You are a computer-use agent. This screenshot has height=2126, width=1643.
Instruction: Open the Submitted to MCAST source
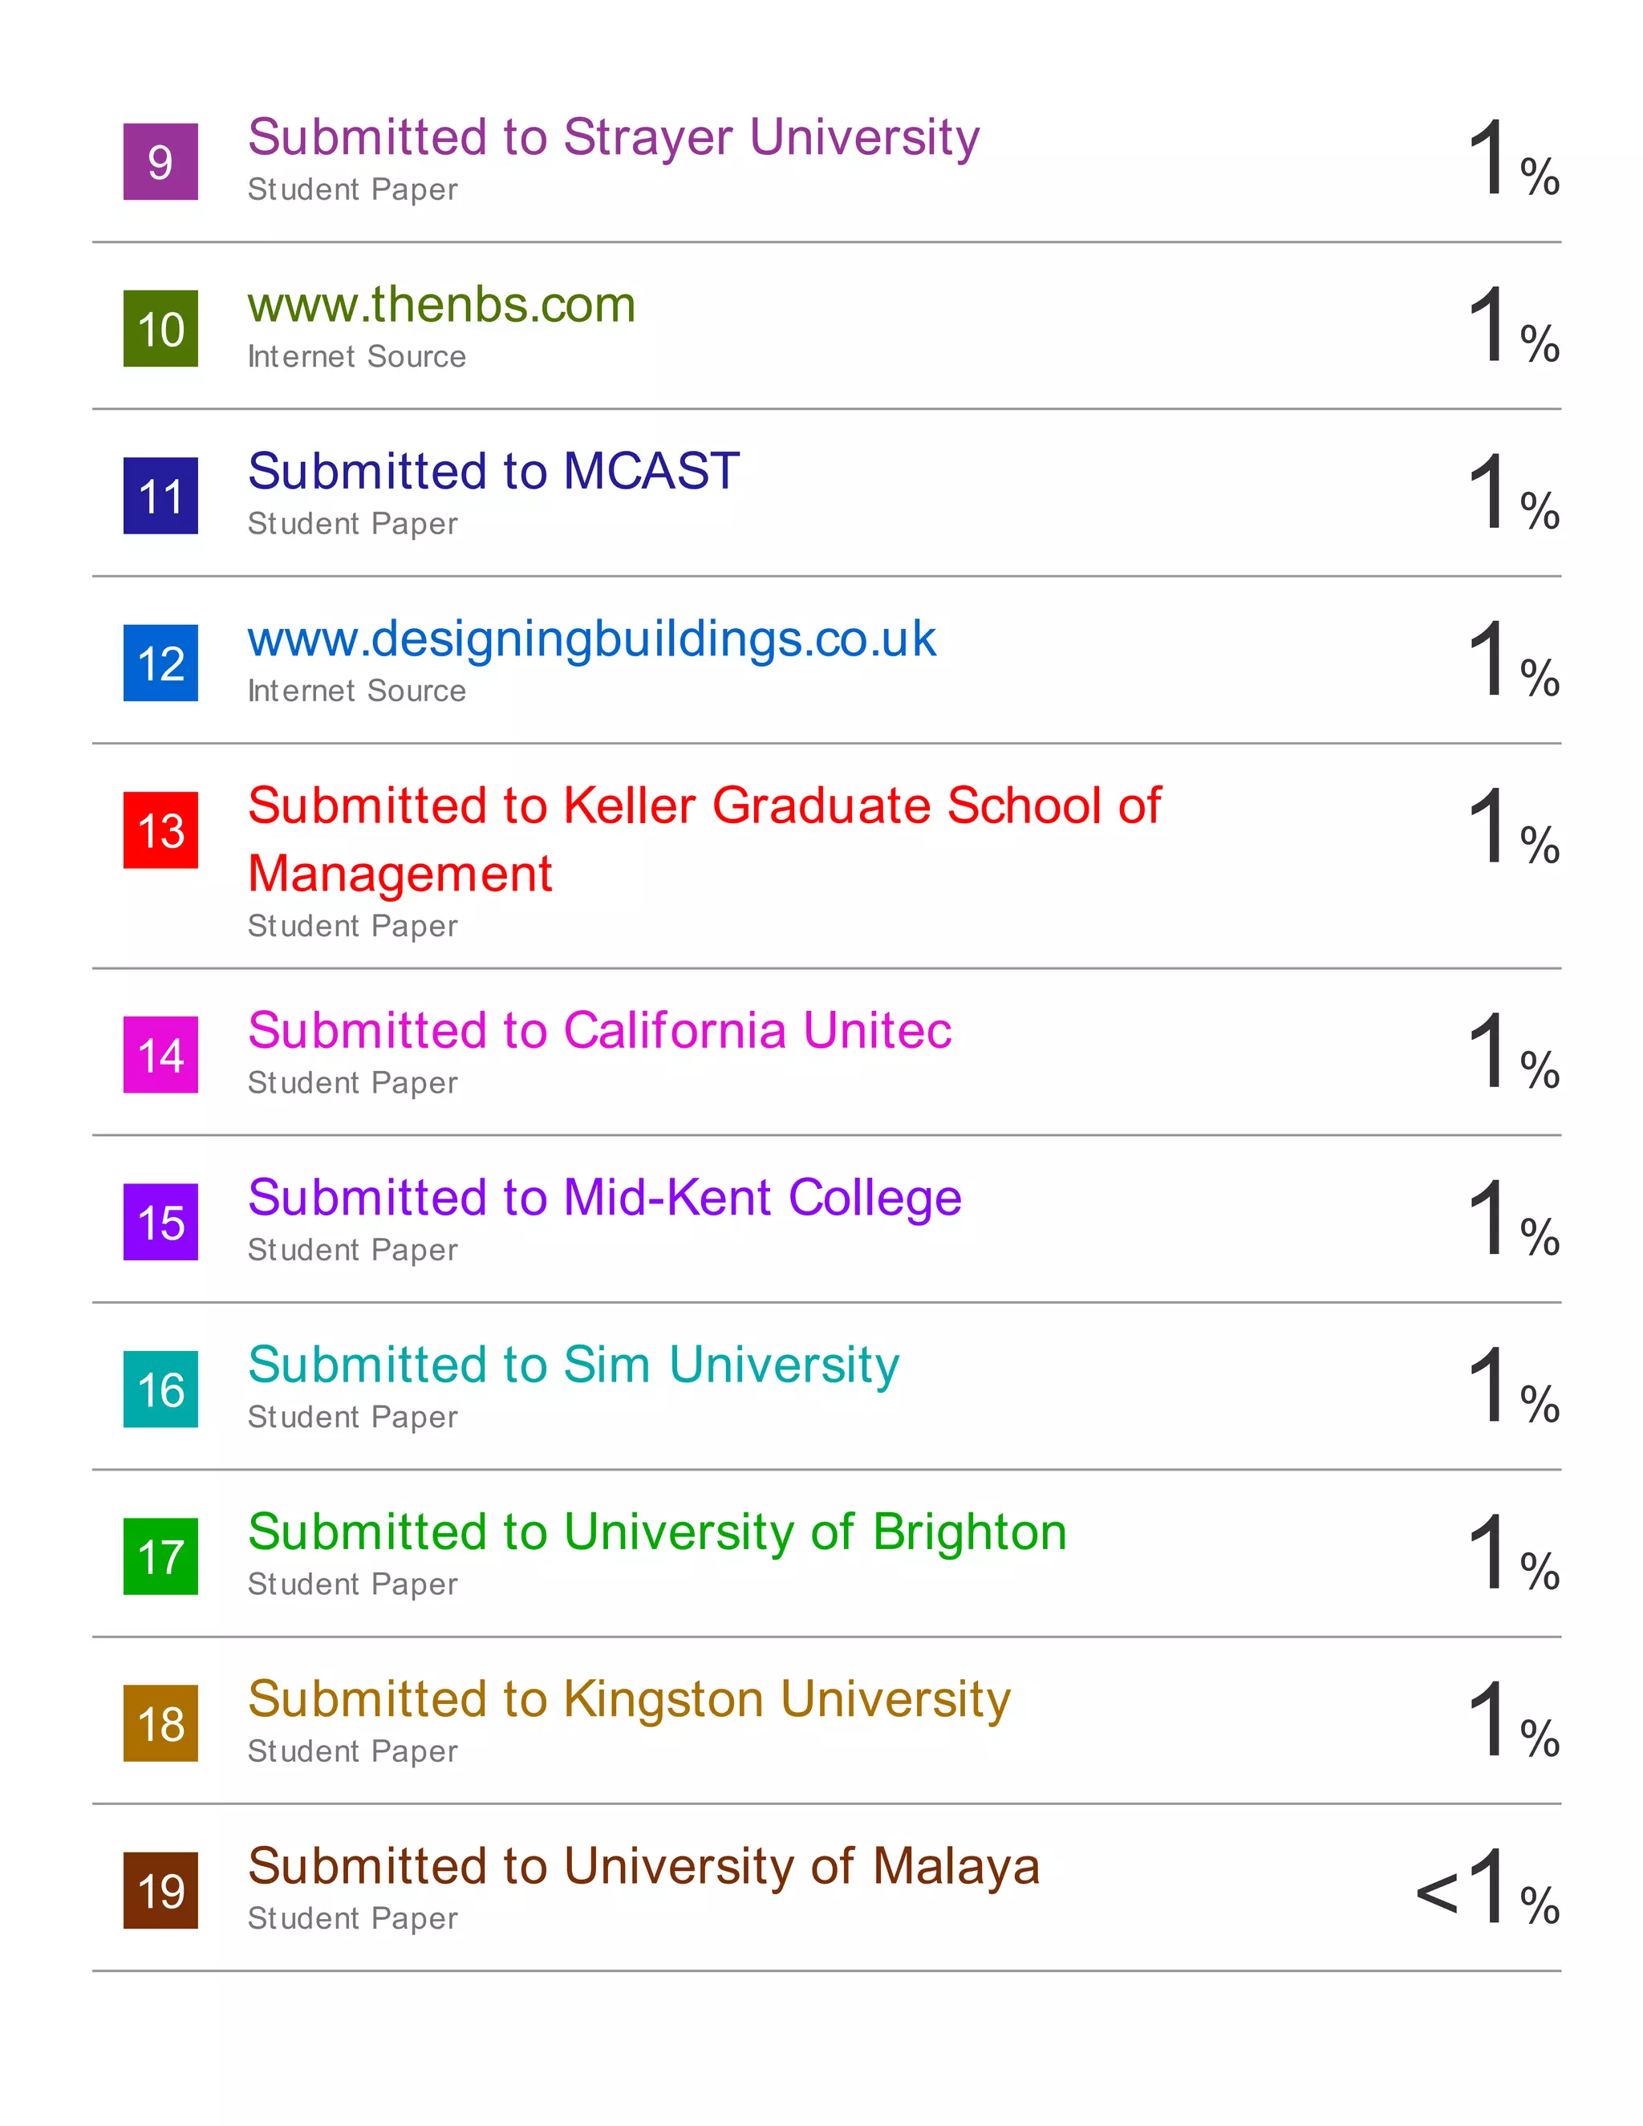pos(493,472)
